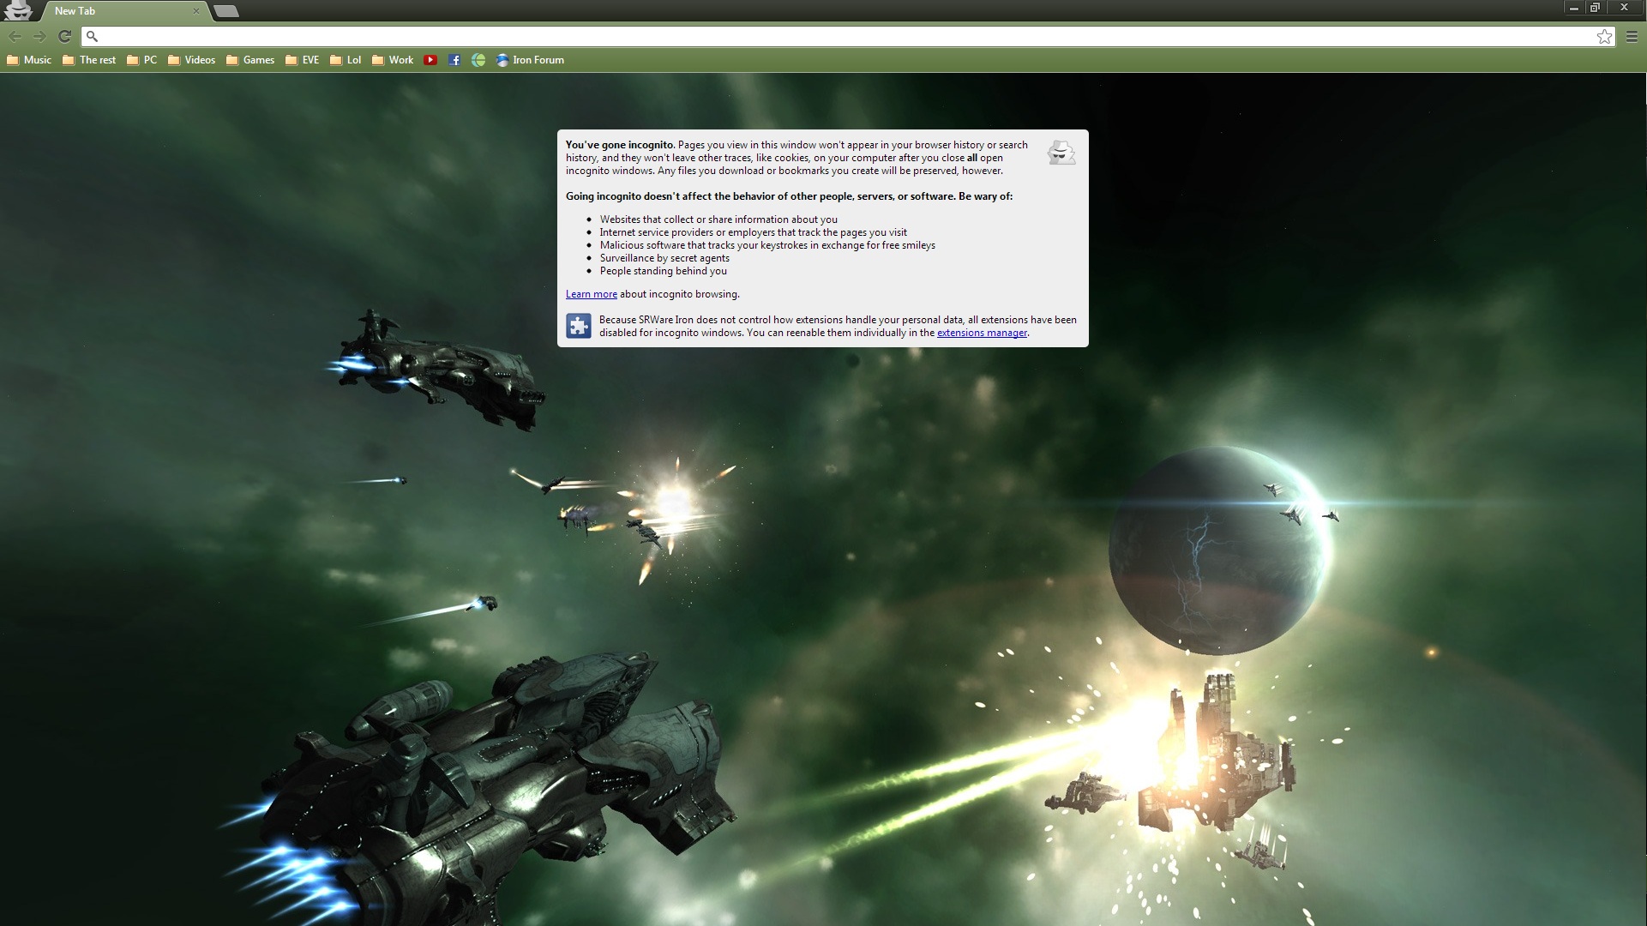The width and height of the screenshot is (1647, 926).
Task: Expand the EVE bookmarks folder
Action: [302, 60]
